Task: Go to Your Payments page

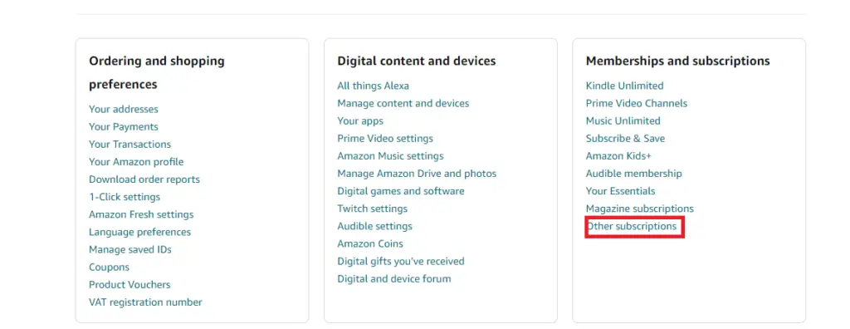Action: point(124,126)
